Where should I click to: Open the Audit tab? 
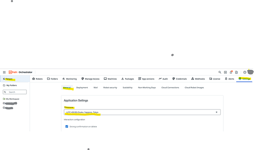click(x=163, y=79)
